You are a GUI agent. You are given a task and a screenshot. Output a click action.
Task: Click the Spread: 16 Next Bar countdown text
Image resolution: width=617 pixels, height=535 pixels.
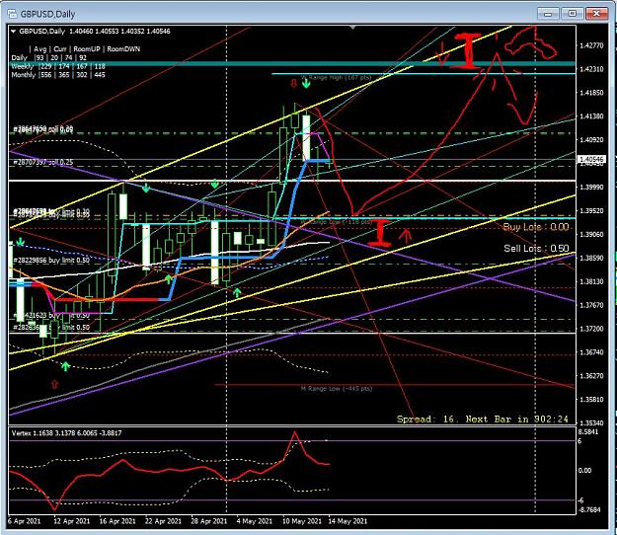[x=483, y=419]
